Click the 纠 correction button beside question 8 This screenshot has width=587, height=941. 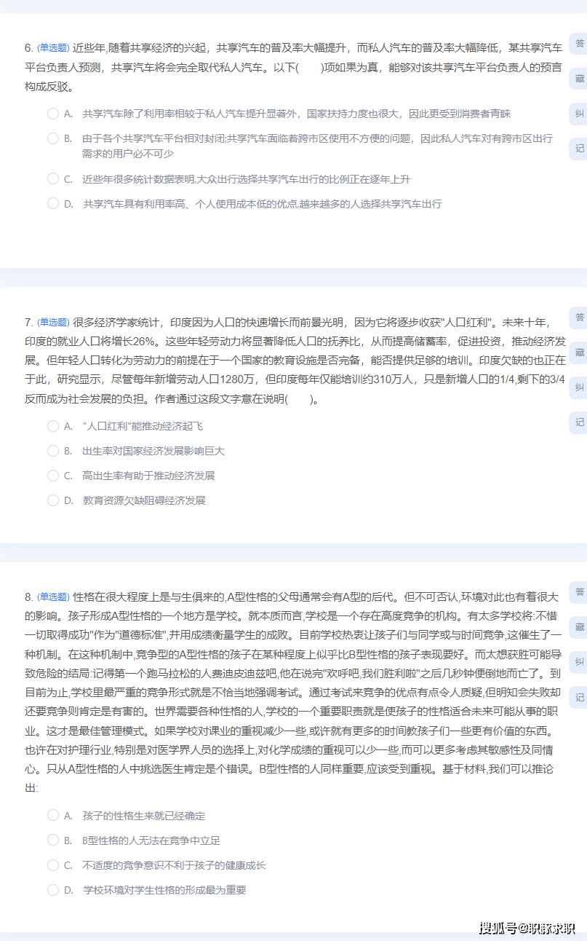(579, 661)
